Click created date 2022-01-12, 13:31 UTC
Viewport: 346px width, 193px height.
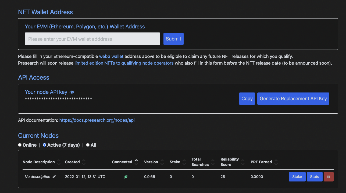coord(85,177)
